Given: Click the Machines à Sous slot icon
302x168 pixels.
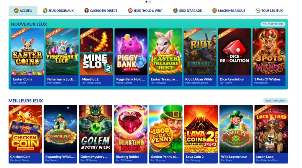Looking at the screenshot, I should click(214, 11).
